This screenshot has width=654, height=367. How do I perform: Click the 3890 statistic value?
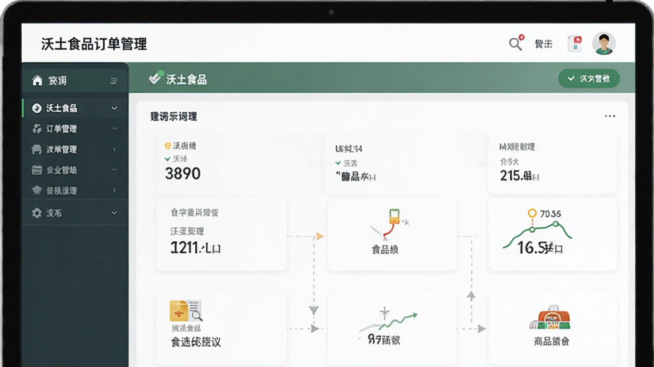(183, 173)
